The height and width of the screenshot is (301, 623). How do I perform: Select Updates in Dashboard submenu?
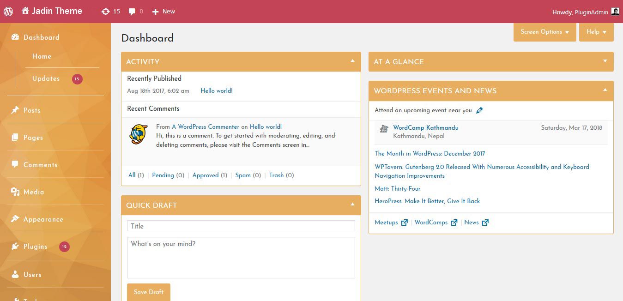46,78
